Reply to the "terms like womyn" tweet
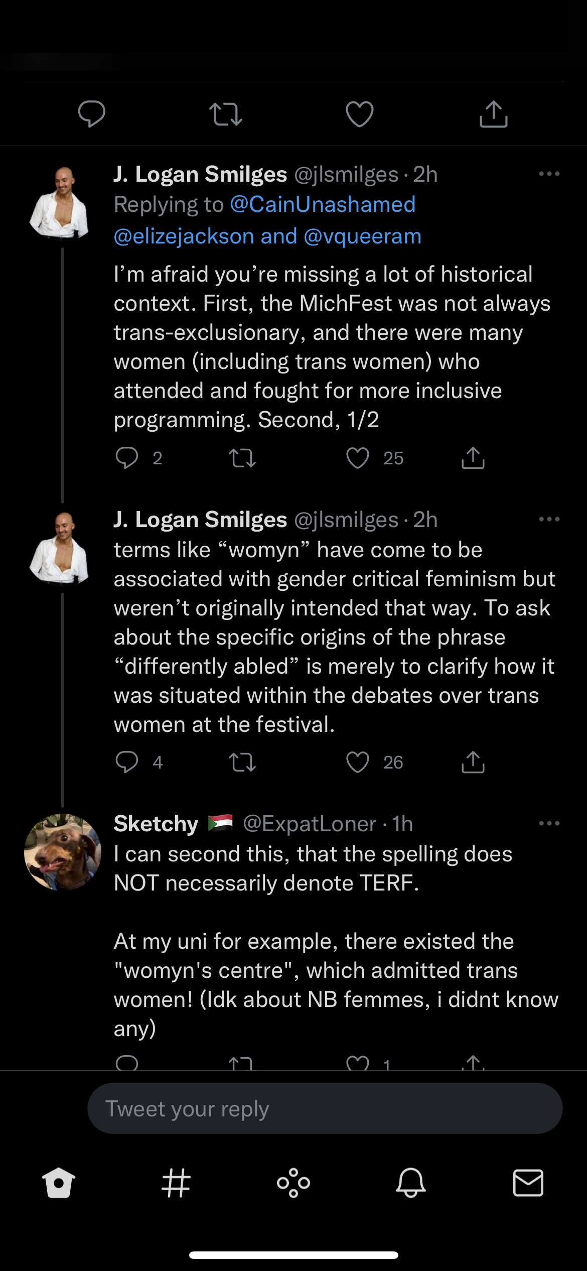Image resolution: width=587 pixels, height=1271 pixels. [127, 762]
